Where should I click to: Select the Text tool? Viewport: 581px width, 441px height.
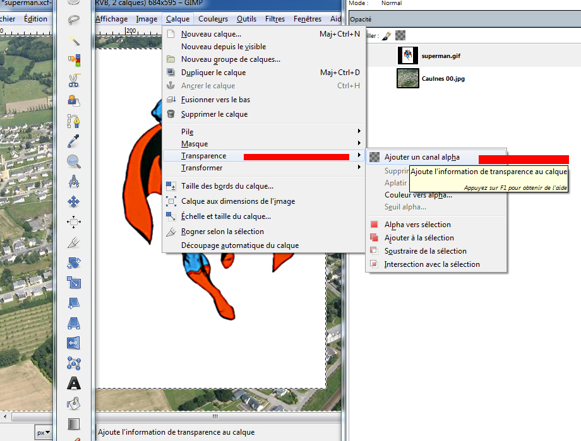point(74,384)
